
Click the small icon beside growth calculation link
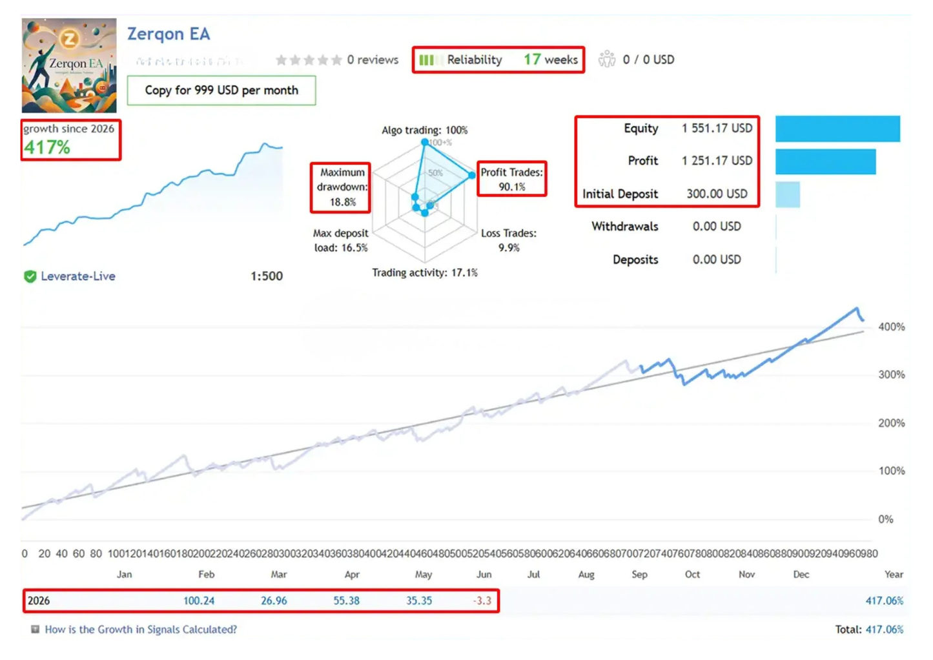point(35,629)
